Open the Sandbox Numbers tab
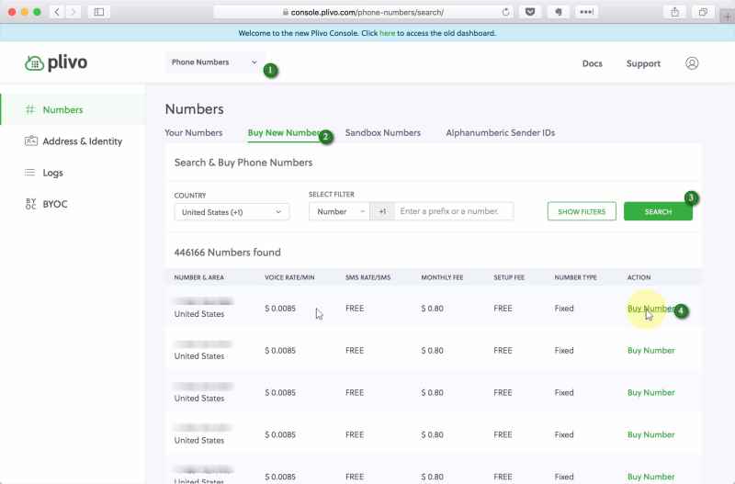Screen dimensions: 735x484 pos(383,133)
